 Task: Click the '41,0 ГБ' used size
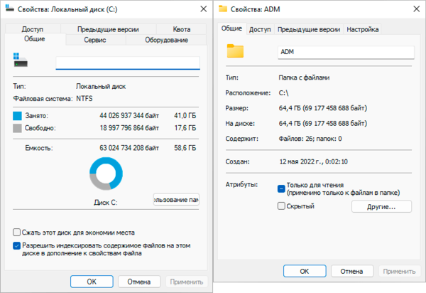tap(185, 116)
